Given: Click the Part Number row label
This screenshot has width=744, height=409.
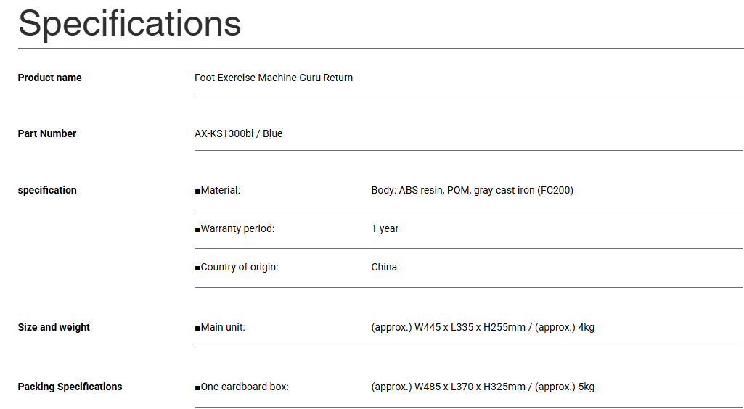Looking at the screenshot, I should (x=47, y=133).
